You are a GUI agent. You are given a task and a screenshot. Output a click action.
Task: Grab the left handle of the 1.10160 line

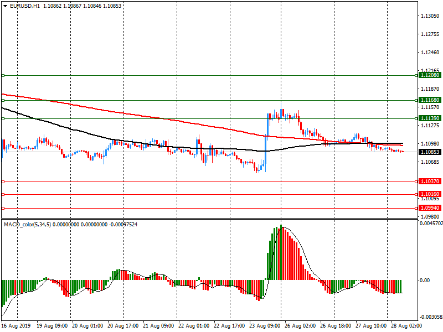(x=3, y=195)
